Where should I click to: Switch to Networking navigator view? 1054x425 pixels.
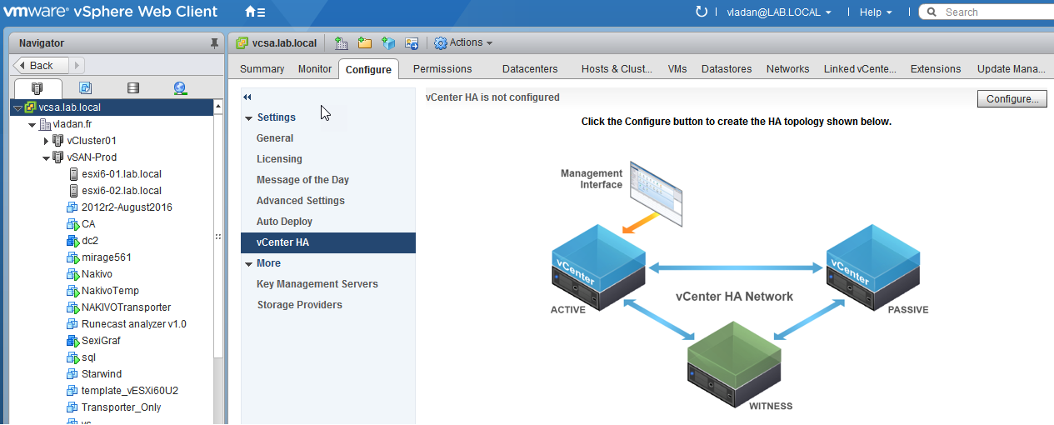coord(180,87)
